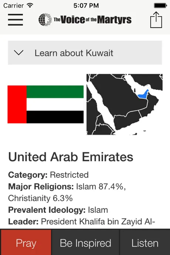This screenshot has height=255, width=170.
Task: Tap the share icon
Action: [156, 20]
